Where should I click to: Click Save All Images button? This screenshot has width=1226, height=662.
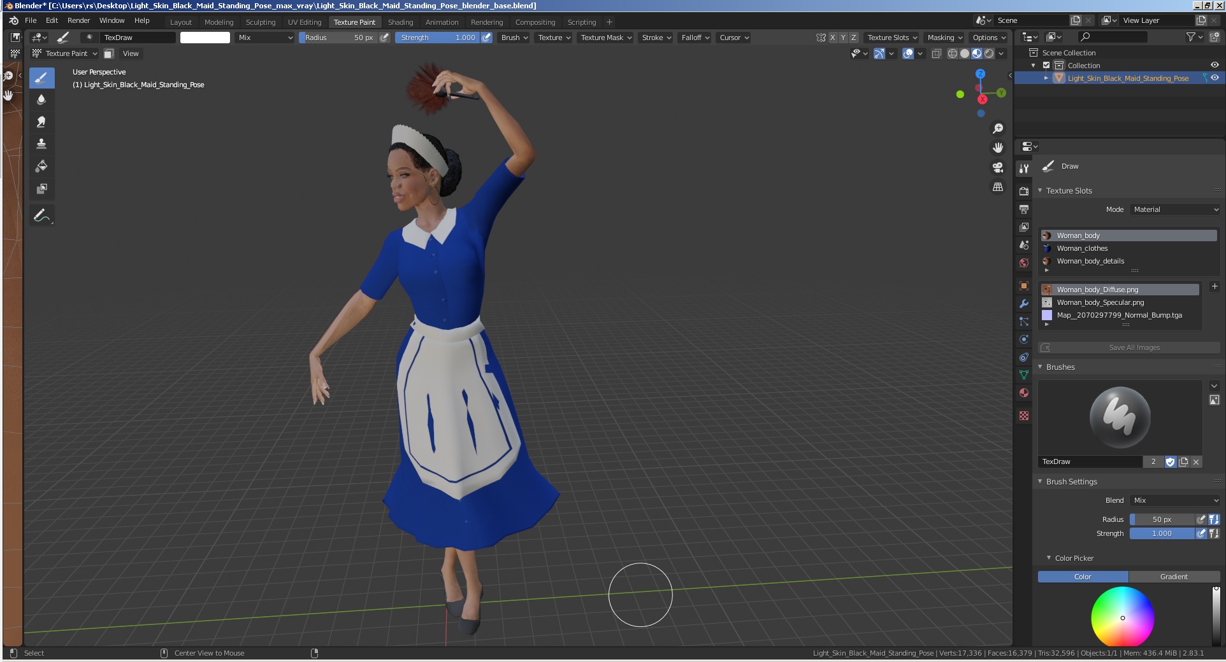(x=1129, y=348)
